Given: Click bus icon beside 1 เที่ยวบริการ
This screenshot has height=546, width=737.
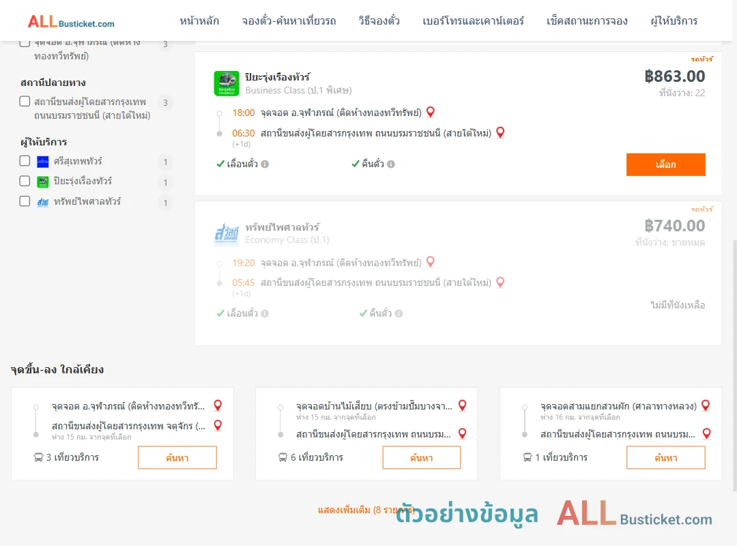Looking at the screenshot, I should coord(528,457).
